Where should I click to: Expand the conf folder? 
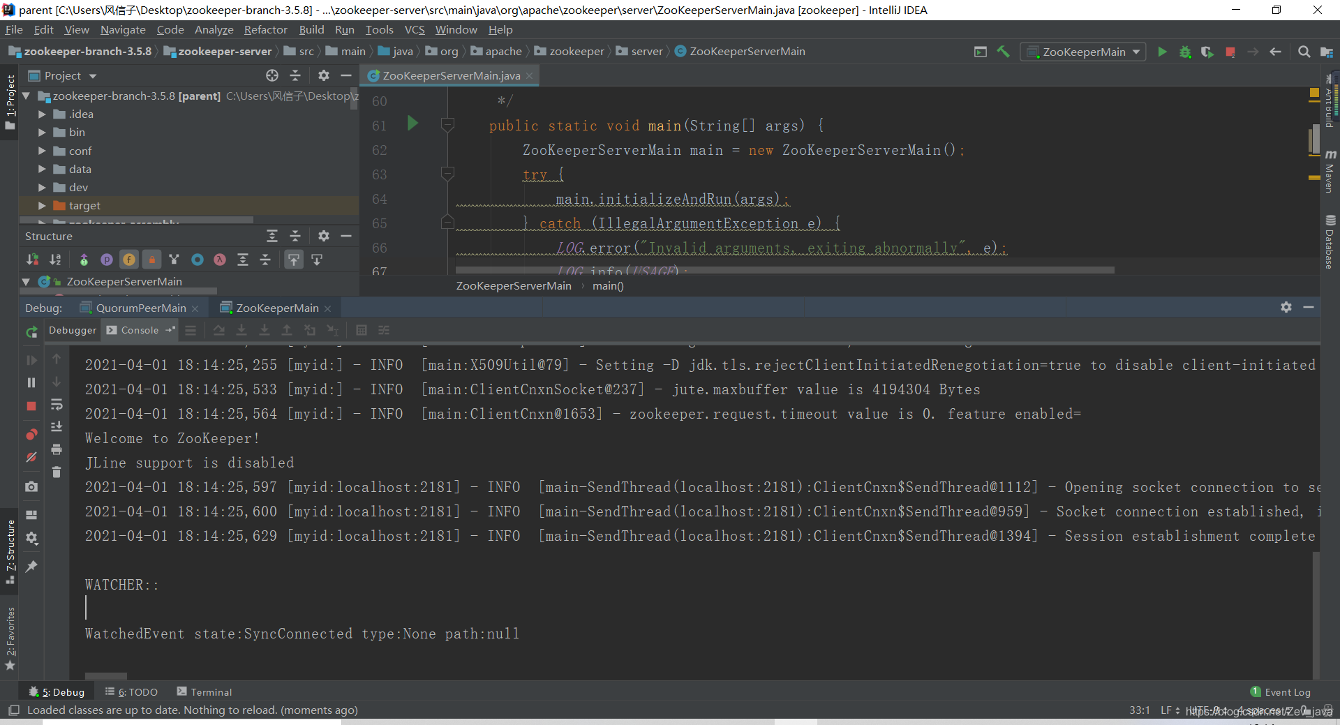point(42,151)
